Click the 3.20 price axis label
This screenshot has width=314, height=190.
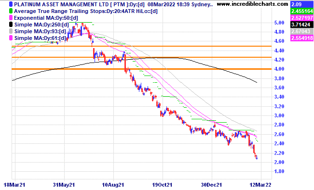click(x=279, y=106)
